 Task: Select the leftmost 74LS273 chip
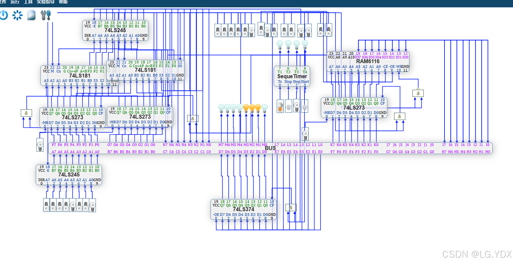pyautogui.click(x=73, y=118)
